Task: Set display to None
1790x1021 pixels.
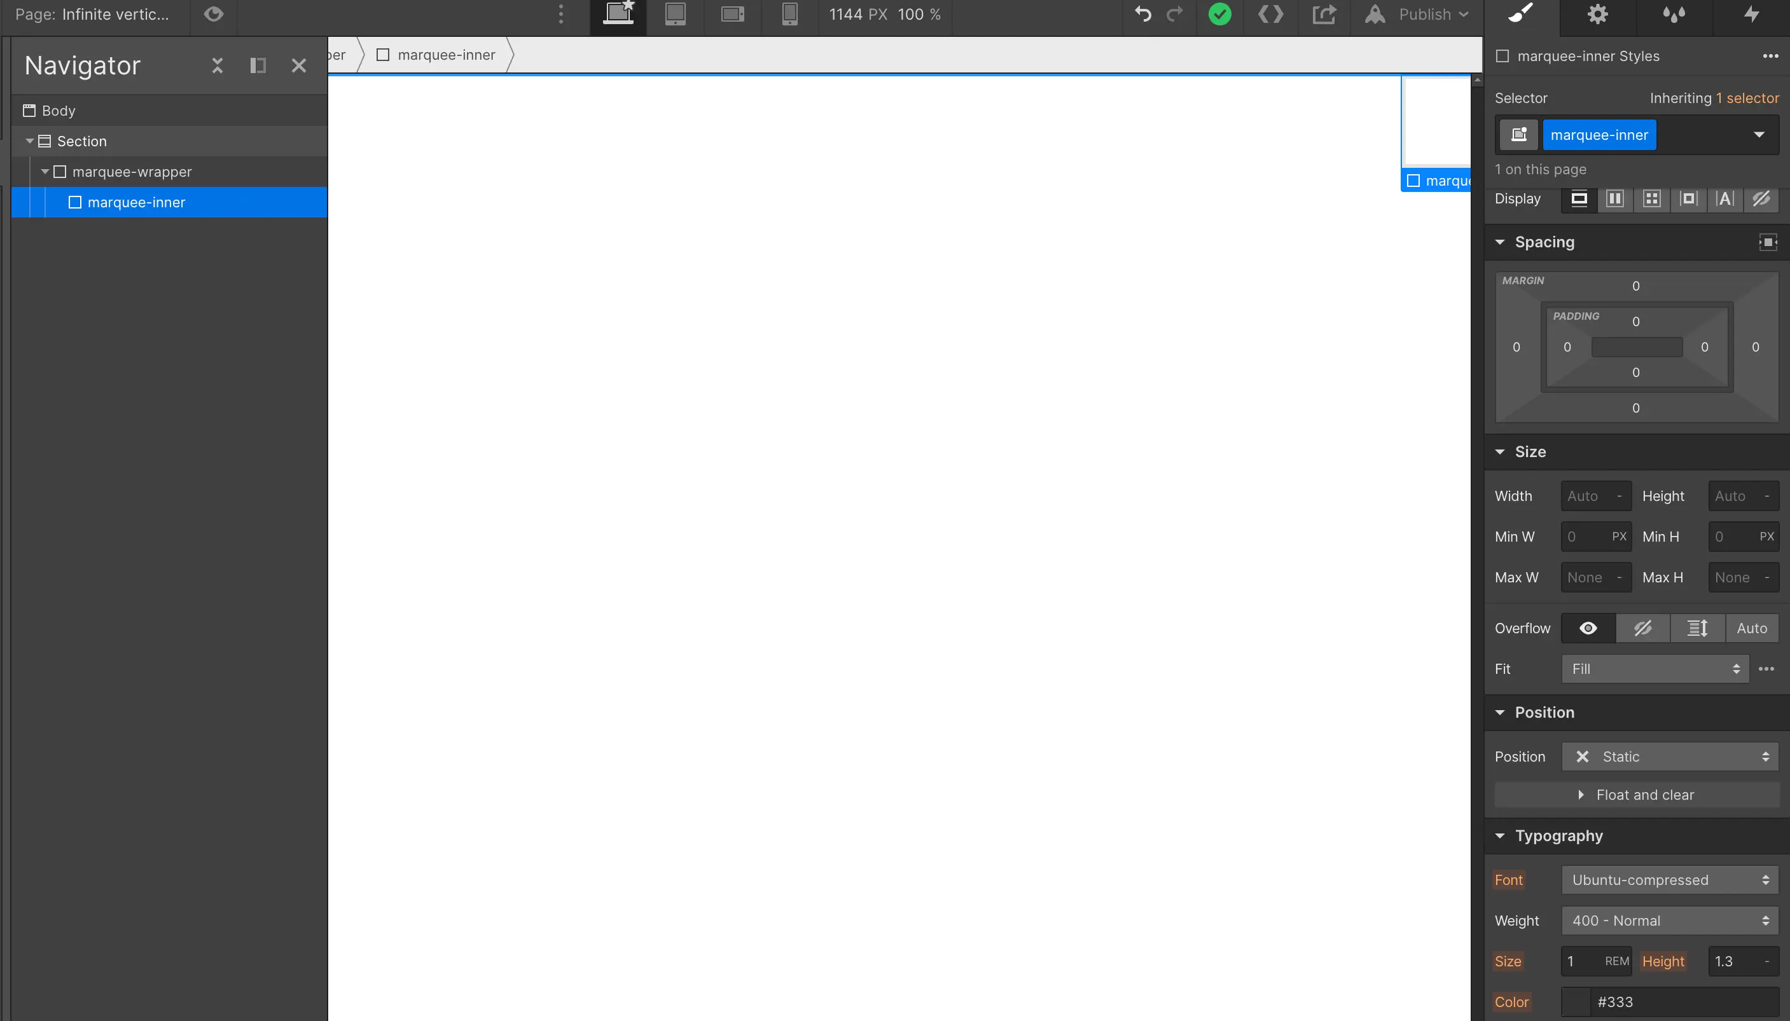Action: point(1761,199)
